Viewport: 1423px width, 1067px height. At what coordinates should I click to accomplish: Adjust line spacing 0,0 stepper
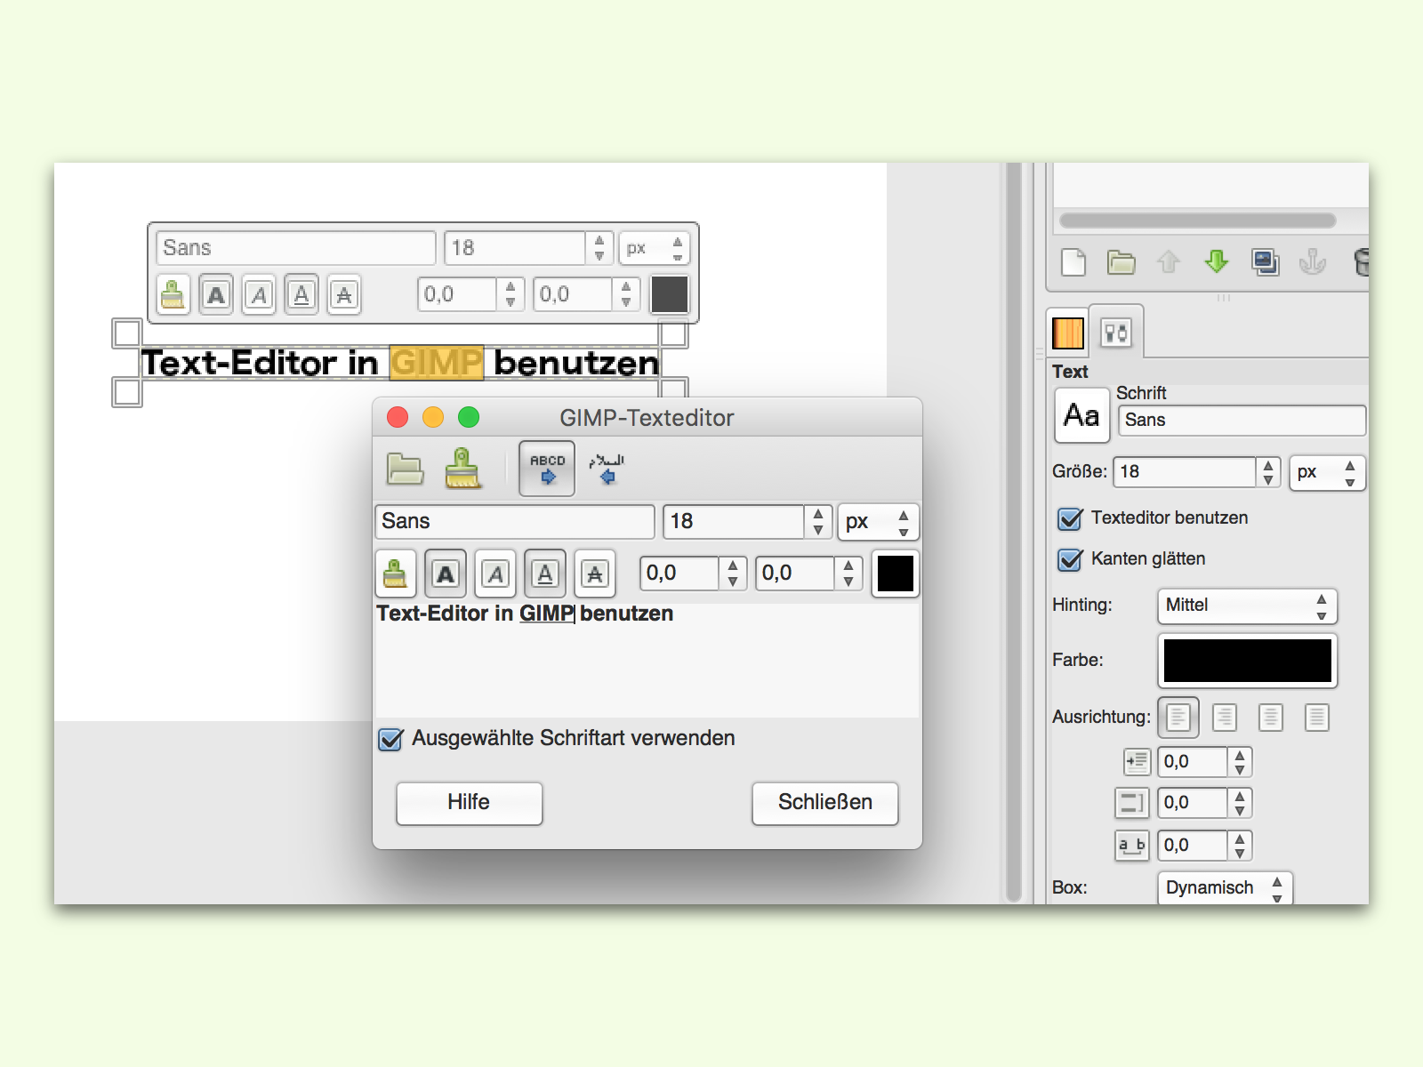(1240, 803)
